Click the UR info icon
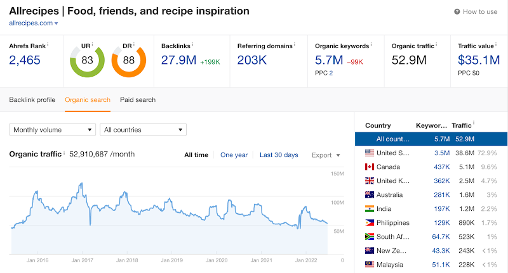 (x=92, y=44)
